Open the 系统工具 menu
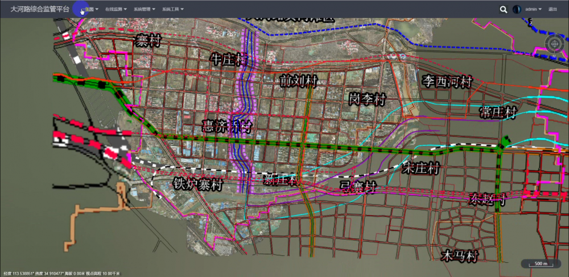Viewport: 569px width, 277px height. pyautogui.click(x=173, y=10)
